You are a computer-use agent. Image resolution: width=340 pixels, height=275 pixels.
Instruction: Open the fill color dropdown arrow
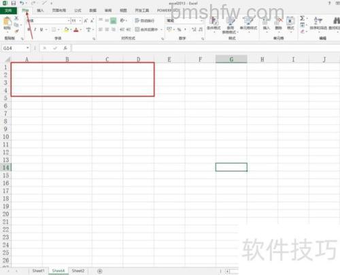(x=71, y=30)
